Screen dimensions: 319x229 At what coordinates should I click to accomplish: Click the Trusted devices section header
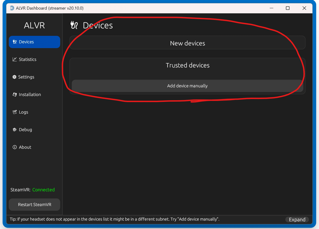coord(187,65)
